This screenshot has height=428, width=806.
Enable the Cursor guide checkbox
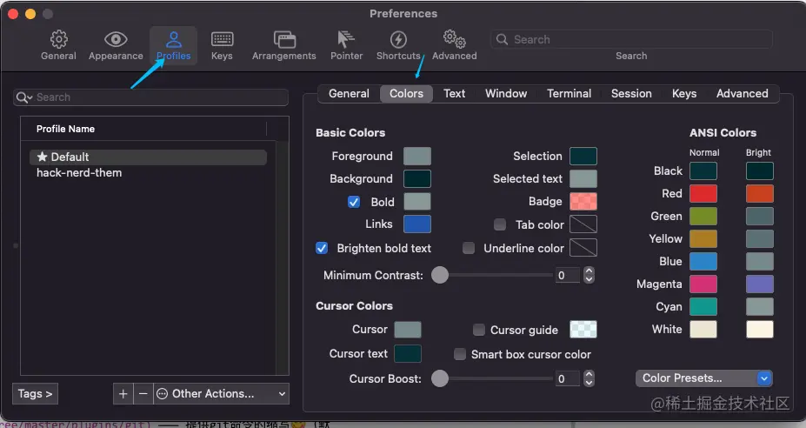pos(478,330)
